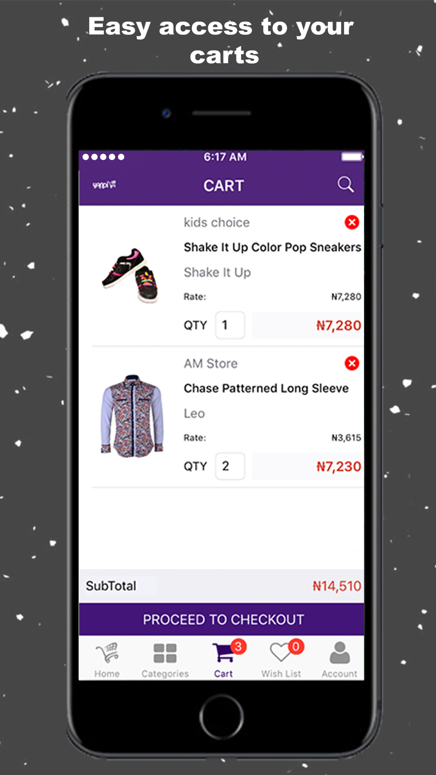The width and height of the screenshot is (436, 775).
Task: Open the Wish List heart icon
Action: point(281,653)
